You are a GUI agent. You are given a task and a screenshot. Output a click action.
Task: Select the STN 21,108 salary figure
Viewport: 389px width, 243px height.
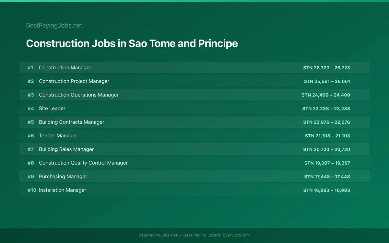tap(327, 136)
